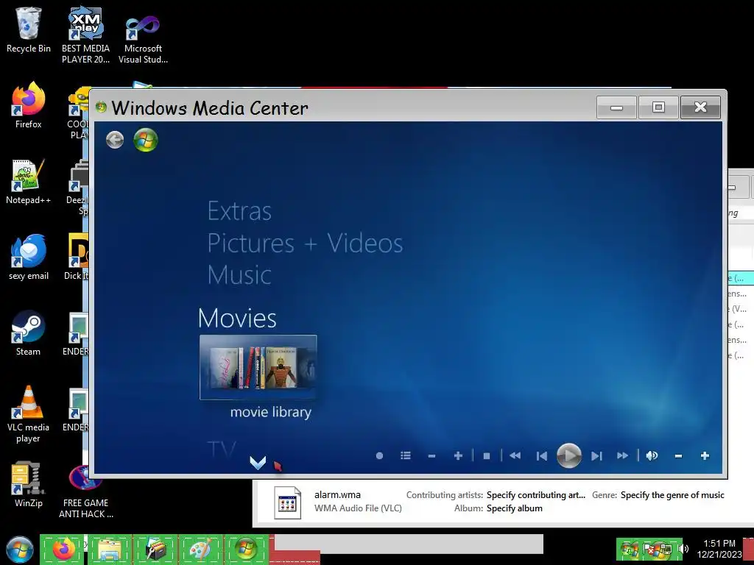Fast forward using the double right arrows
Viewport: 754px width, 565px height.
(622, 455)
